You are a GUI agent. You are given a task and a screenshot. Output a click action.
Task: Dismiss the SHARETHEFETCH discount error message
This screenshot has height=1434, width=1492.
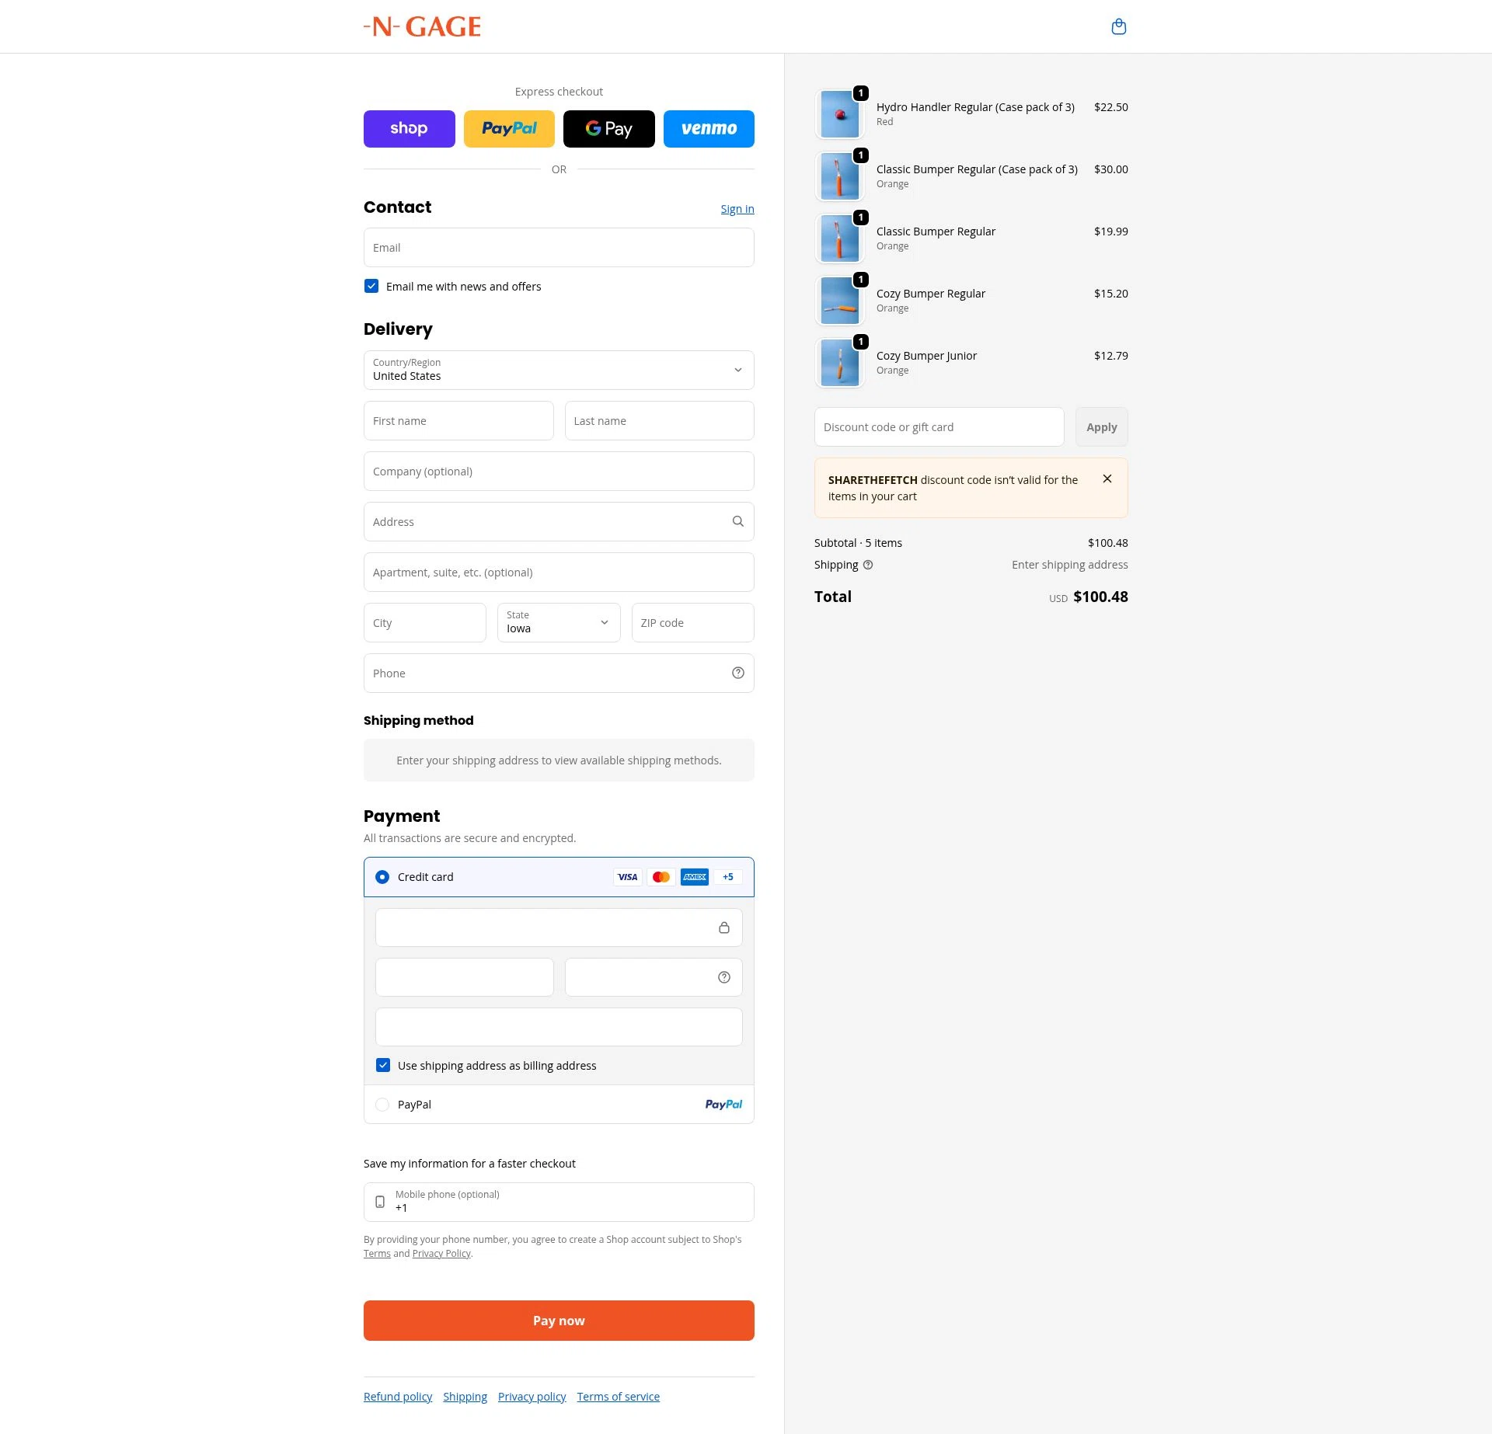pos(1107,479)
